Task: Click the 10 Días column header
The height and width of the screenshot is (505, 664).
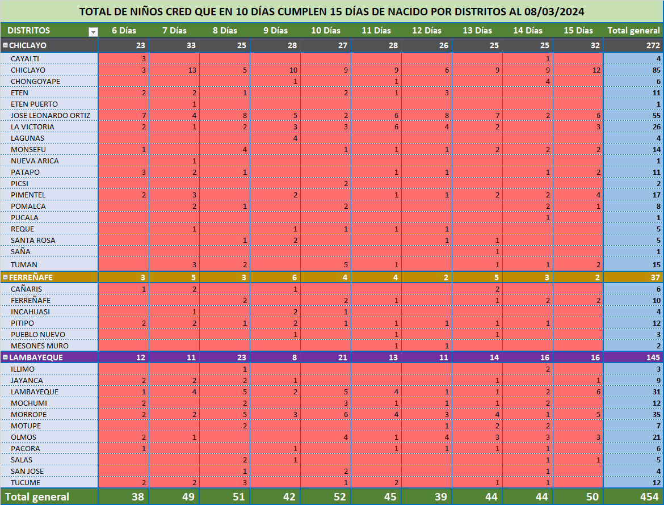Action: click(326, 31)
